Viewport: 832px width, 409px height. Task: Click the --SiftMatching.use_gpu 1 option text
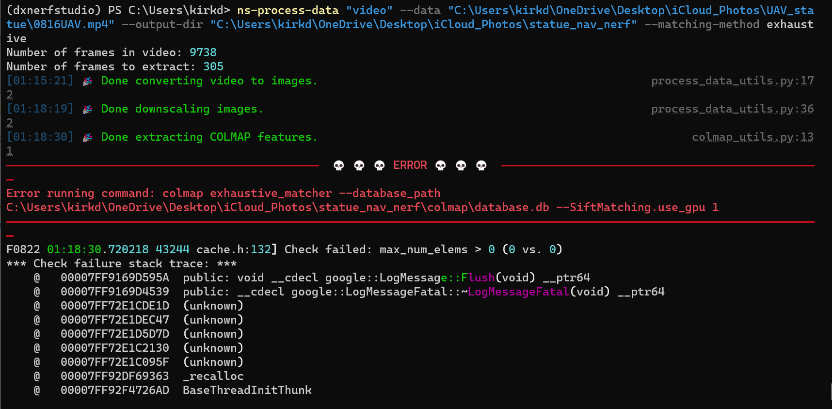point(638,207)
